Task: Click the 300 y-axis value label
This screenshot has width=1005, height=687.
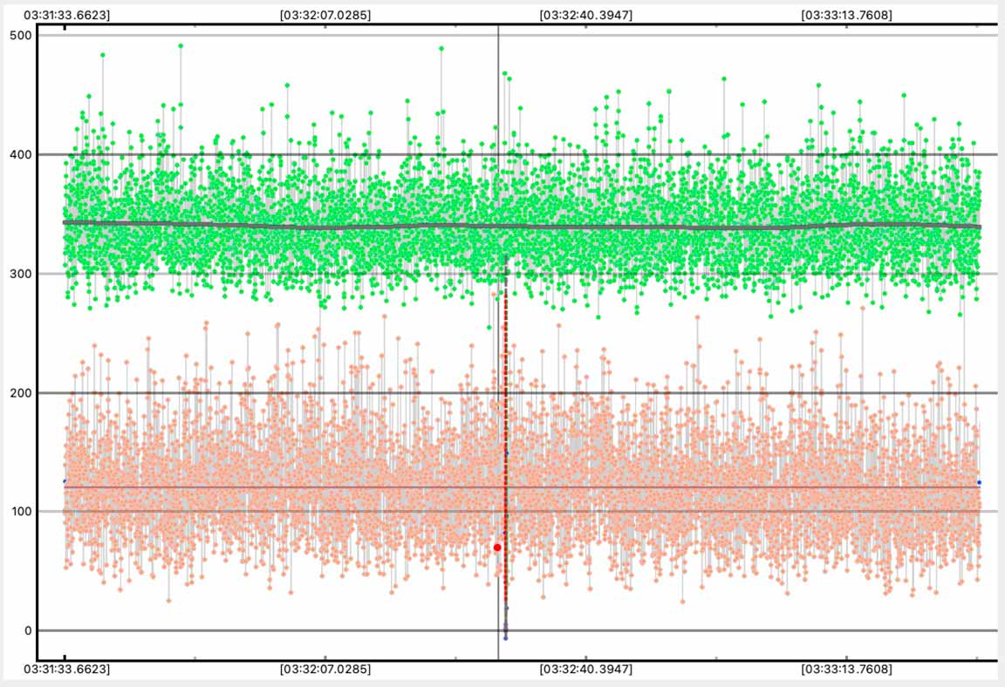Action: click(x=20, y=274)
